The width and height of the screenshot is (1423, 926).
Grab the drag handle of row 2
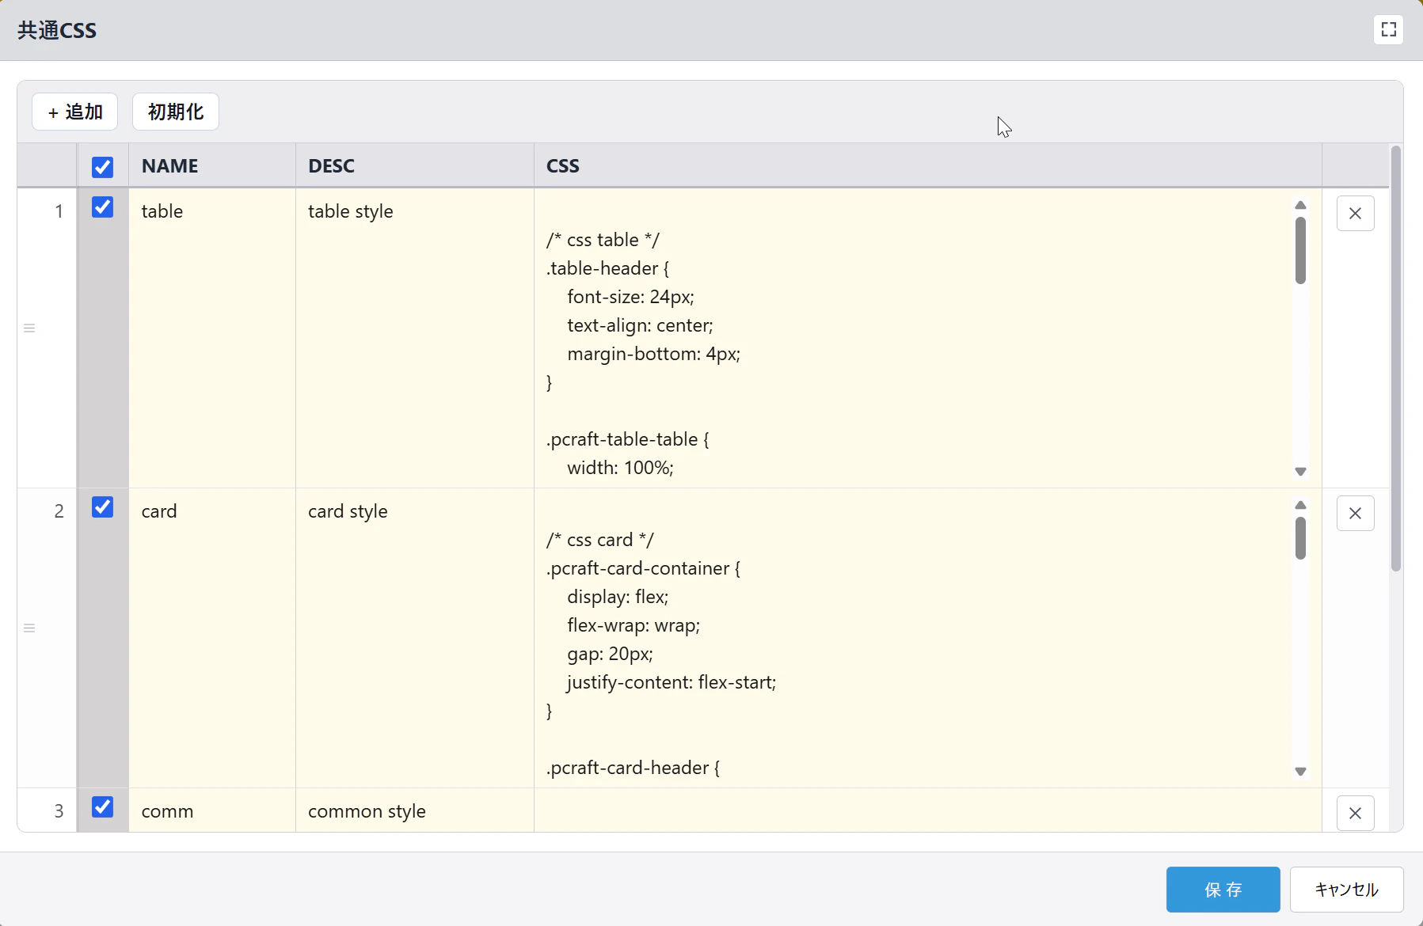pos(29,628)
